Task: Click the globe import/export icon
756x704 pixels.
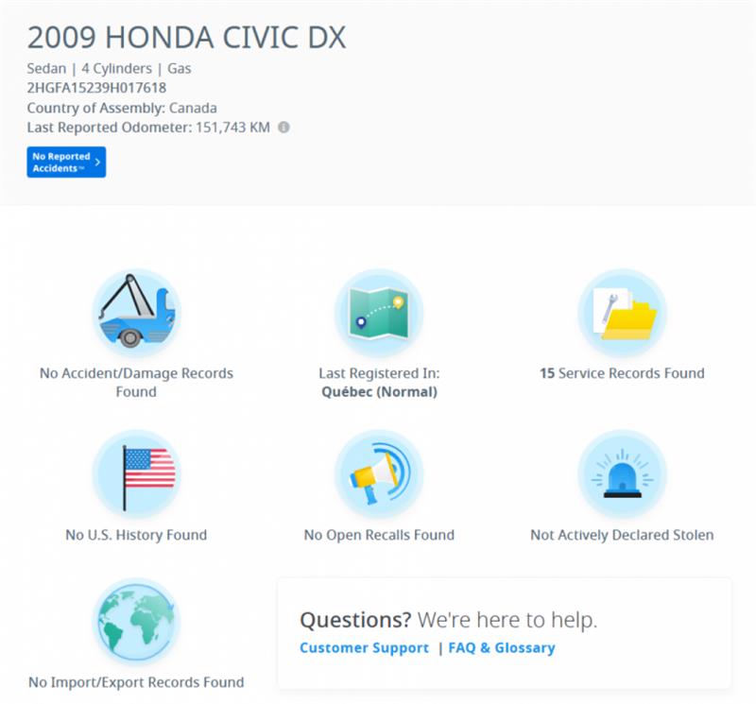Action: 136,622
